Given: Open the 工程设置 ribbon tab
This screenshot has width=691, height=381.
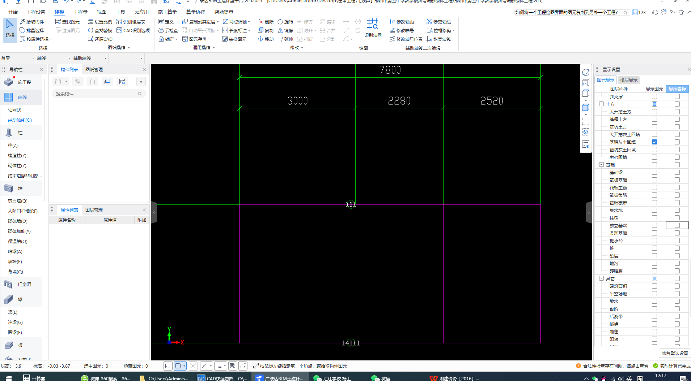Looking at the screenshot, I should (x=36, y=12).
